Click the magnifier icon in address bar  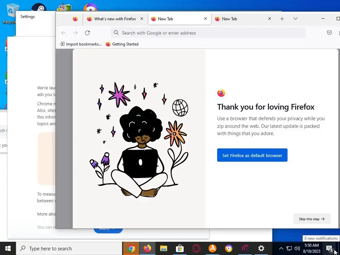pyautogui.click(x=116, y=33)
